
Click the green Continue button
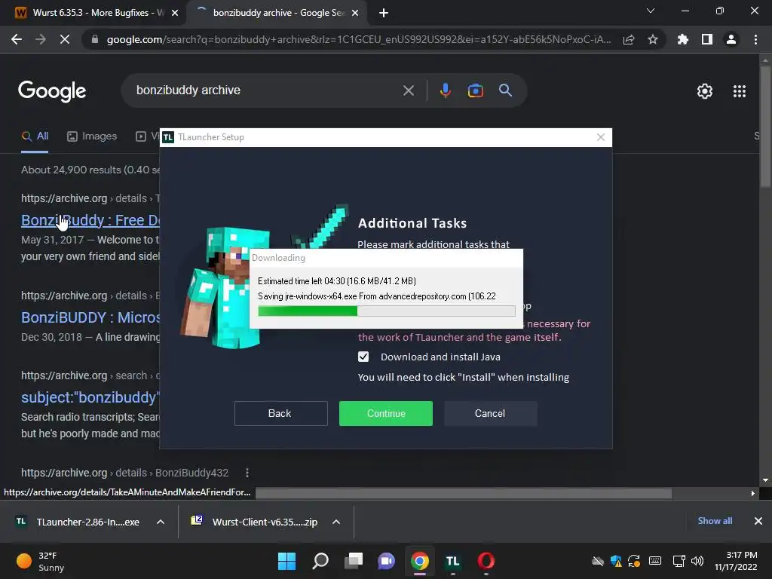coord(386,414)
